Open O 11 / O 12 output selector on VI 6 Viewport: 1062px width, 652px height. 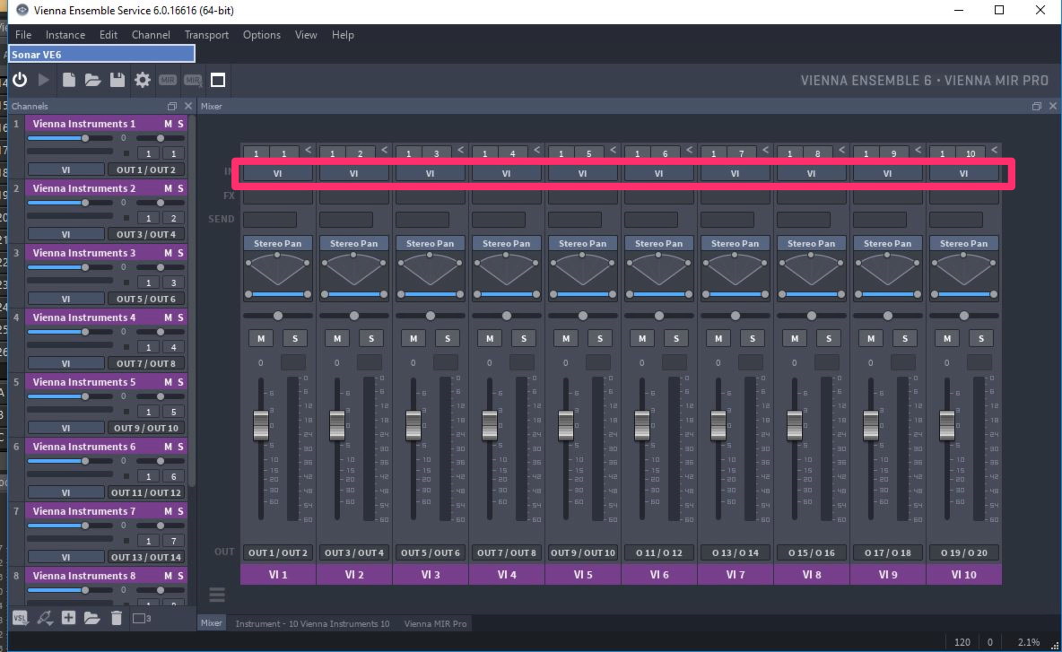tap(658, 552)
